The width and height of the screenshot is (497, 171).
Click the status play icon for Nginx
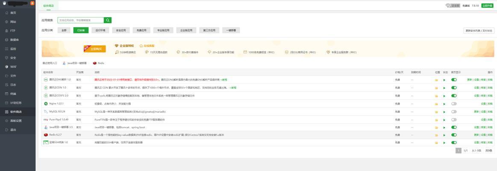pos(444,104)
